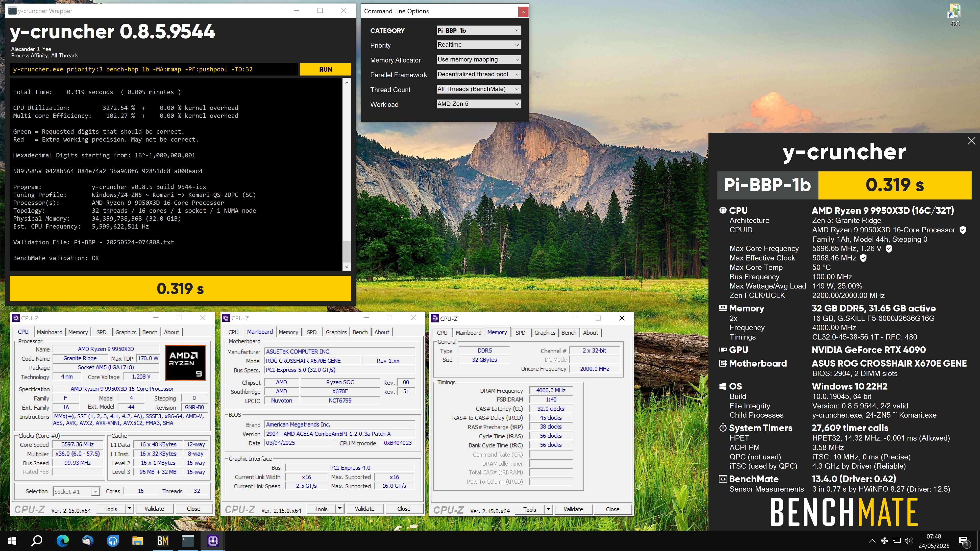Screen dimensions: 980x551
Task: Open Thunderbird mail icon in taskbar
Action: (x=88, y=540)
